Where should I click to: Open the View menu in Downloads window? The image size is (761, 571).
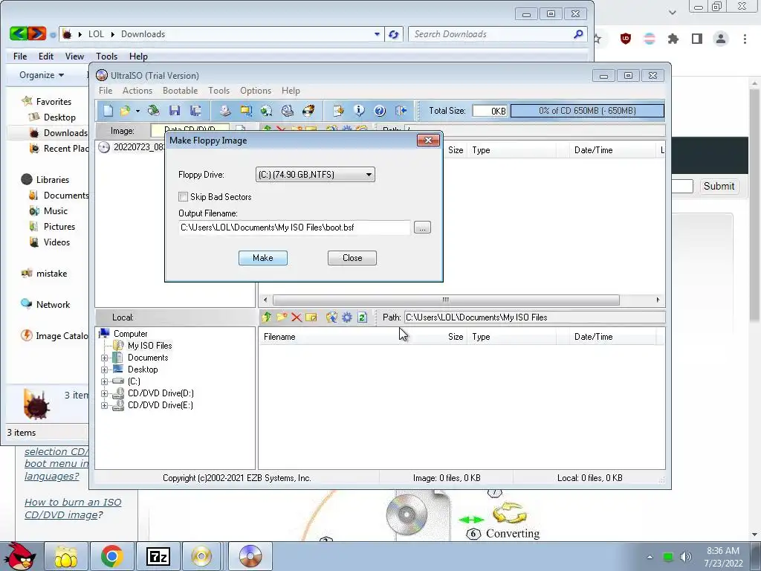tap(75, 57)
